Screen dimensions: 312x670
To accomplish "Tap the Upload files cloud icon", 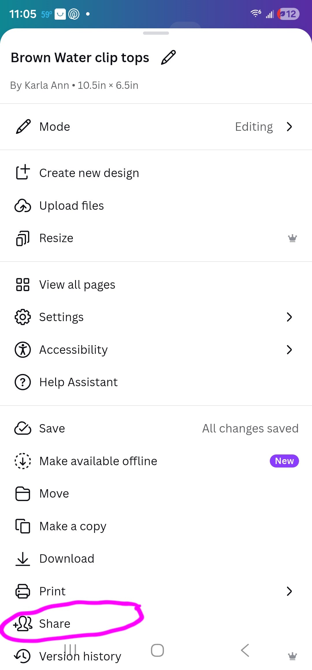I will click(23, 205).
